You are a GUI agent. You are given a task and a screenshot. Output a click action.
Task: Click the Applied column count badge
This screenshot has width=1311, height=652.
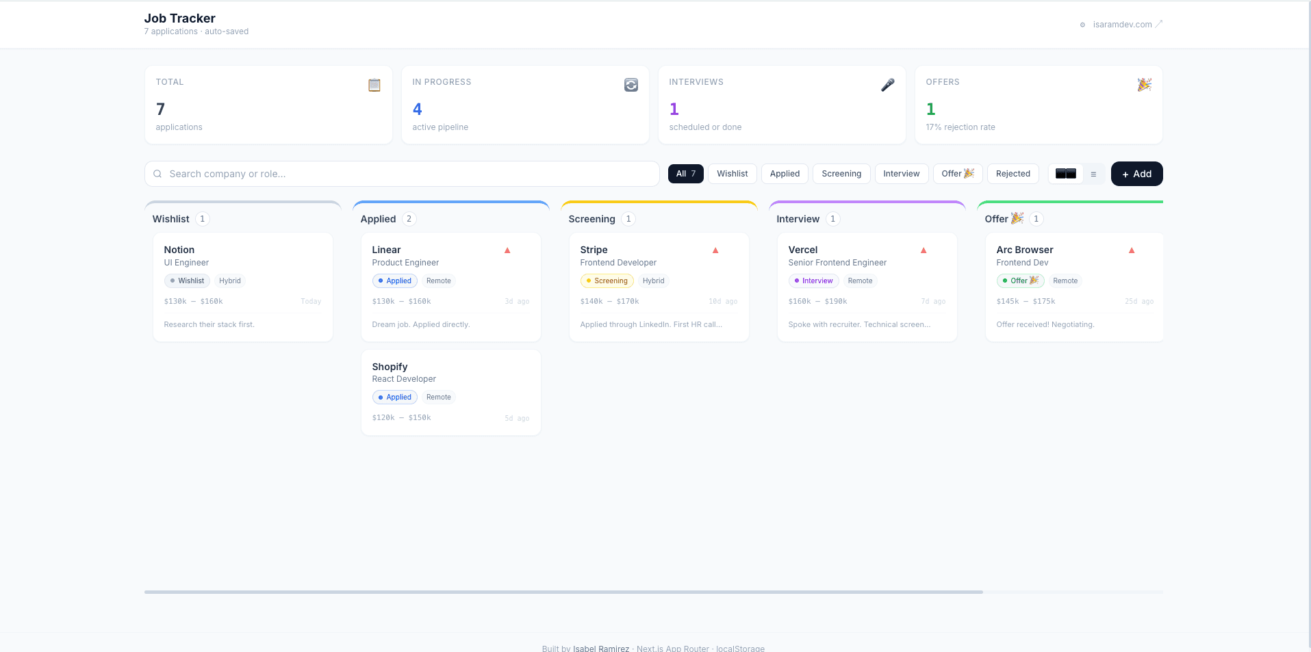(x=409, y=219)
